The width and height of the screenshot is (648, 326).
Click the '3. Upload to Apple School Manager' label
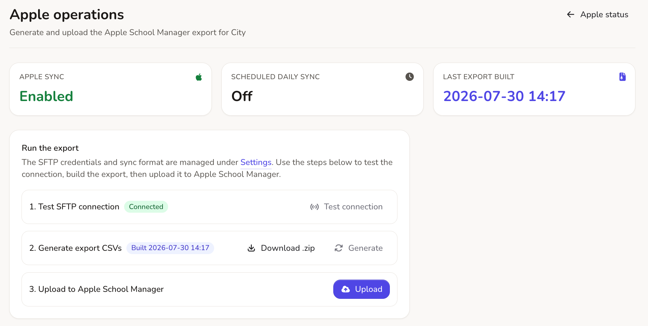96,289
